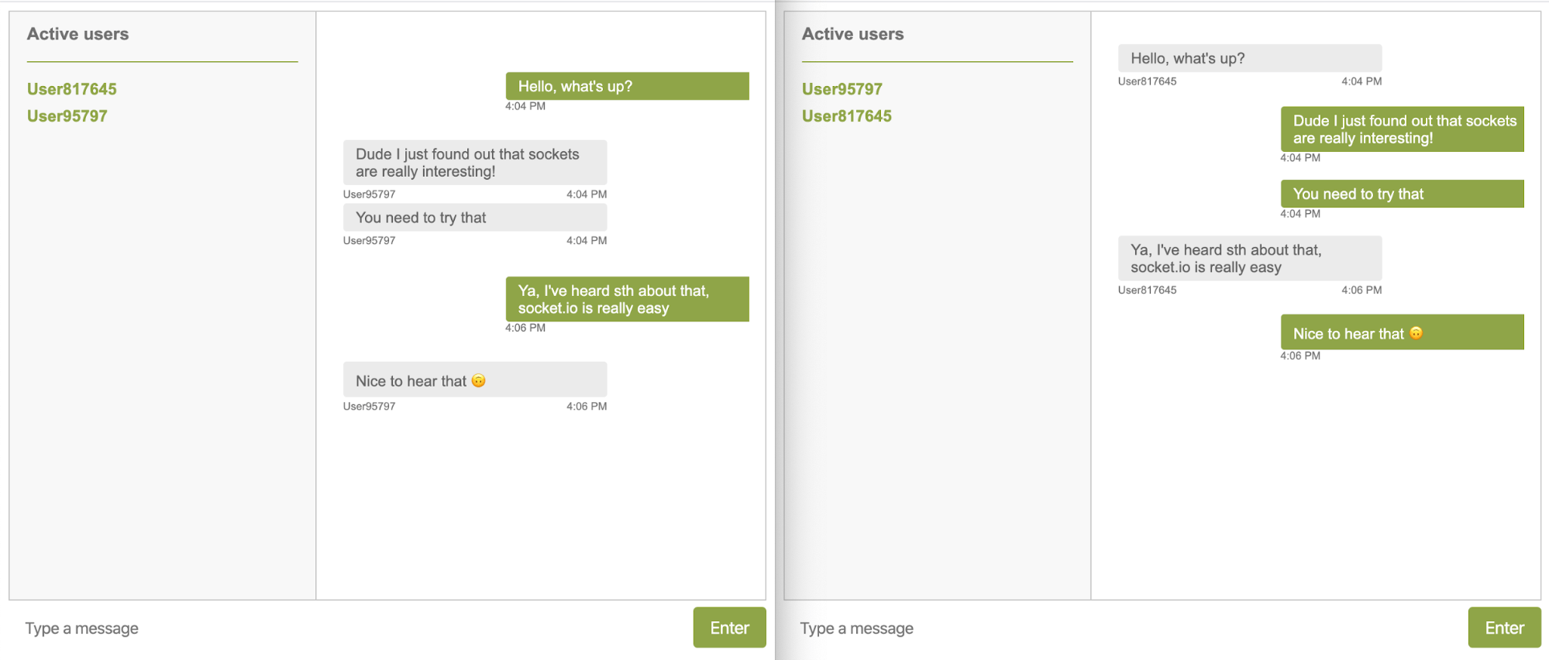Click the 'Hello, what's up?' green bubble
1549x660 pixels.
tap(627, 86)
